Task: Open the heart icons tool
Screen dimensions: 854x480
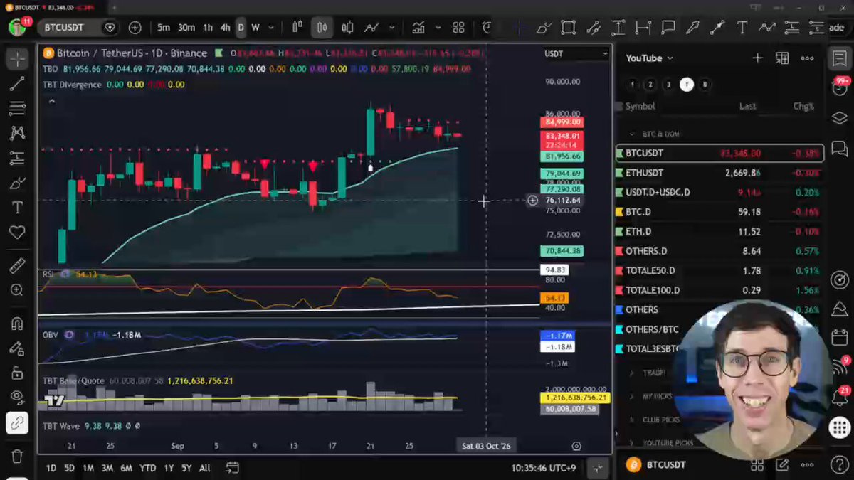Action: tap(17, 233)
